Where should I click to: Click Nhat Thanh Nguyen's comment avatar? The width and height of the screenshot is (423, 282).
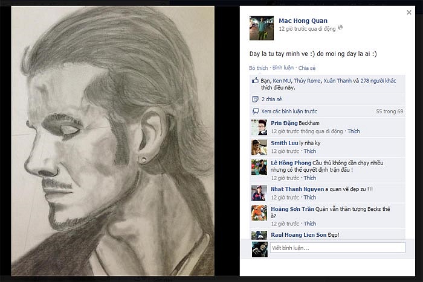click(x=259, y=193)
